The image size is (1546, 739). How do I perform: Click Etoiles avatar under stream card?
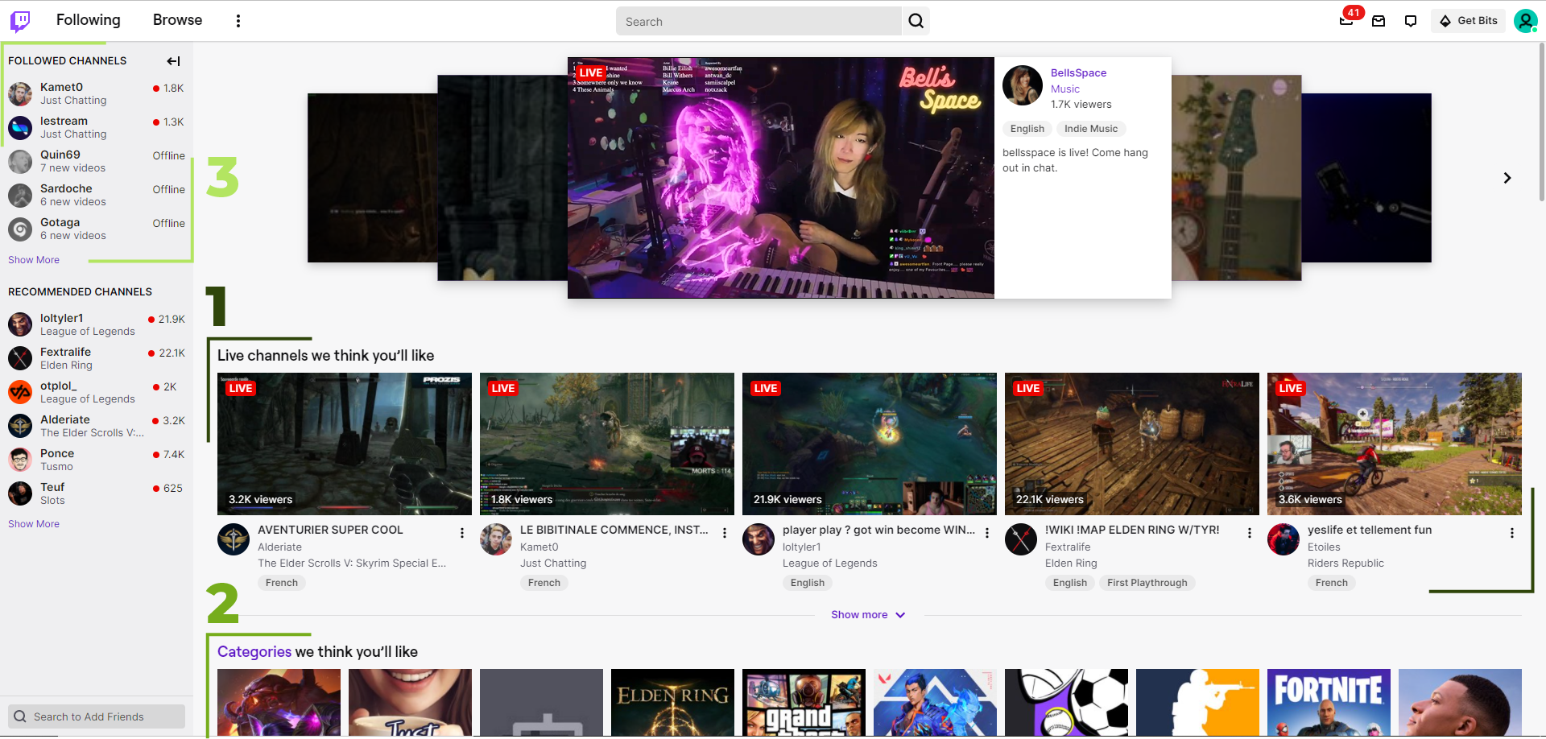[1284, 539]
